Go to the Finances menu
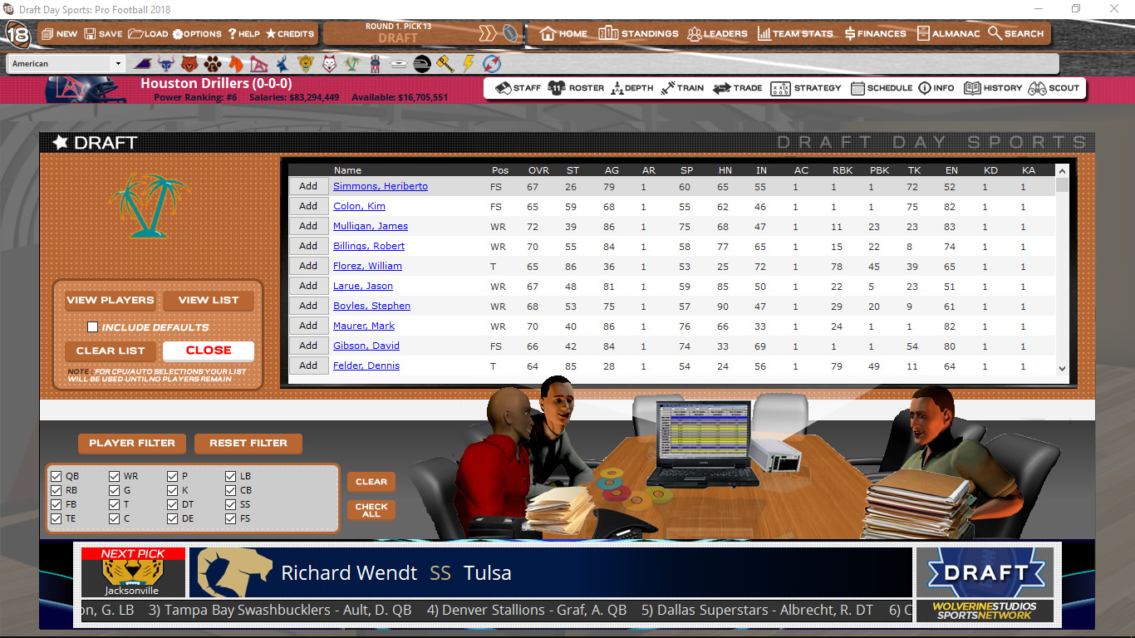Viewport: 1135px width, 638px height. [x=875, y=34]
